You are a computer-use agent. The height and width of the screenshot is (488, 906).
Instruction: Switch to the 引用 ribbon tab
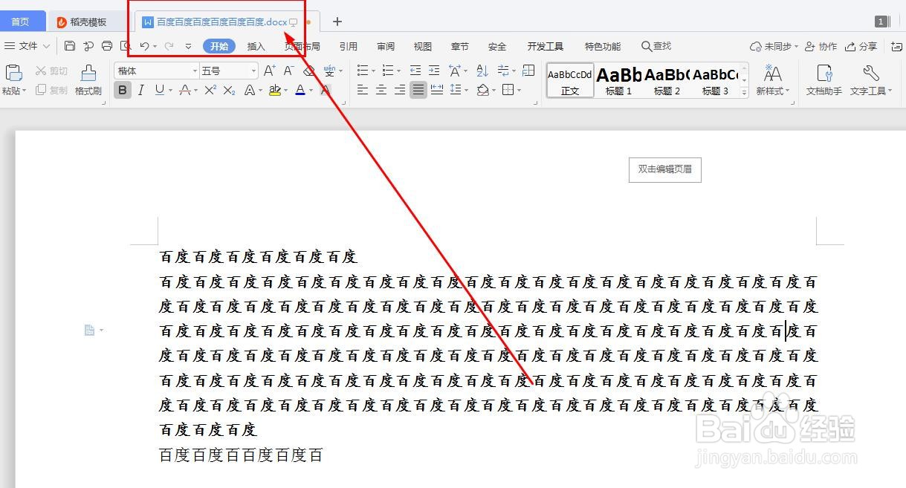pyautogui.click(x=349, y=46)
